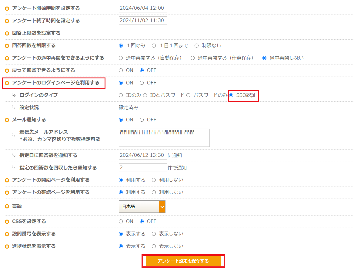
Task: Select IDのみ login type
Action: pos(121,95)
